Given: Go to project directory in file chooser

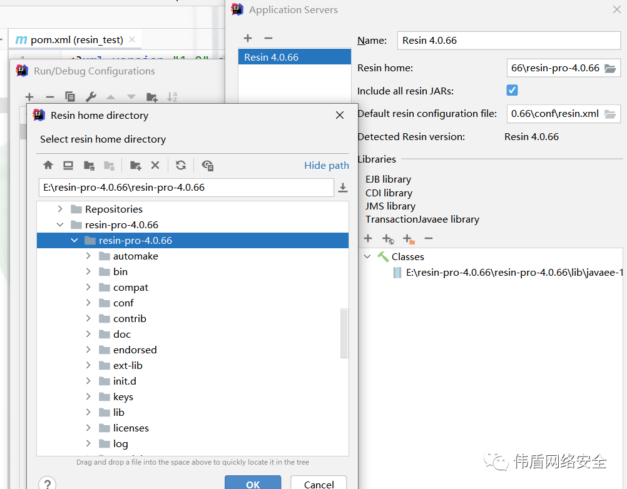Looking at the screenshot, I should [89, 165].
